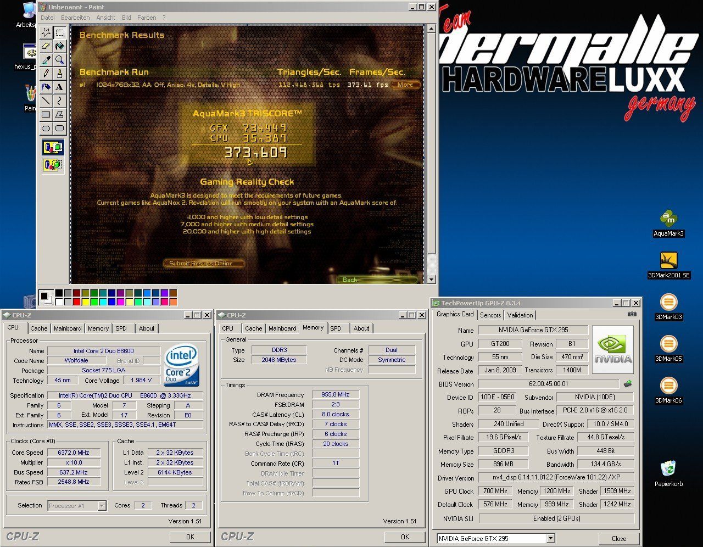Choose the Rounded Rectangle tool
703x547 pixels.
(x=59, y=129)
